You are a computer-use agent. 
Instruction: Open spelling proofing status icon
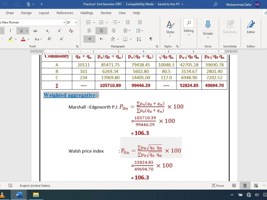click(x=10, y=186)
